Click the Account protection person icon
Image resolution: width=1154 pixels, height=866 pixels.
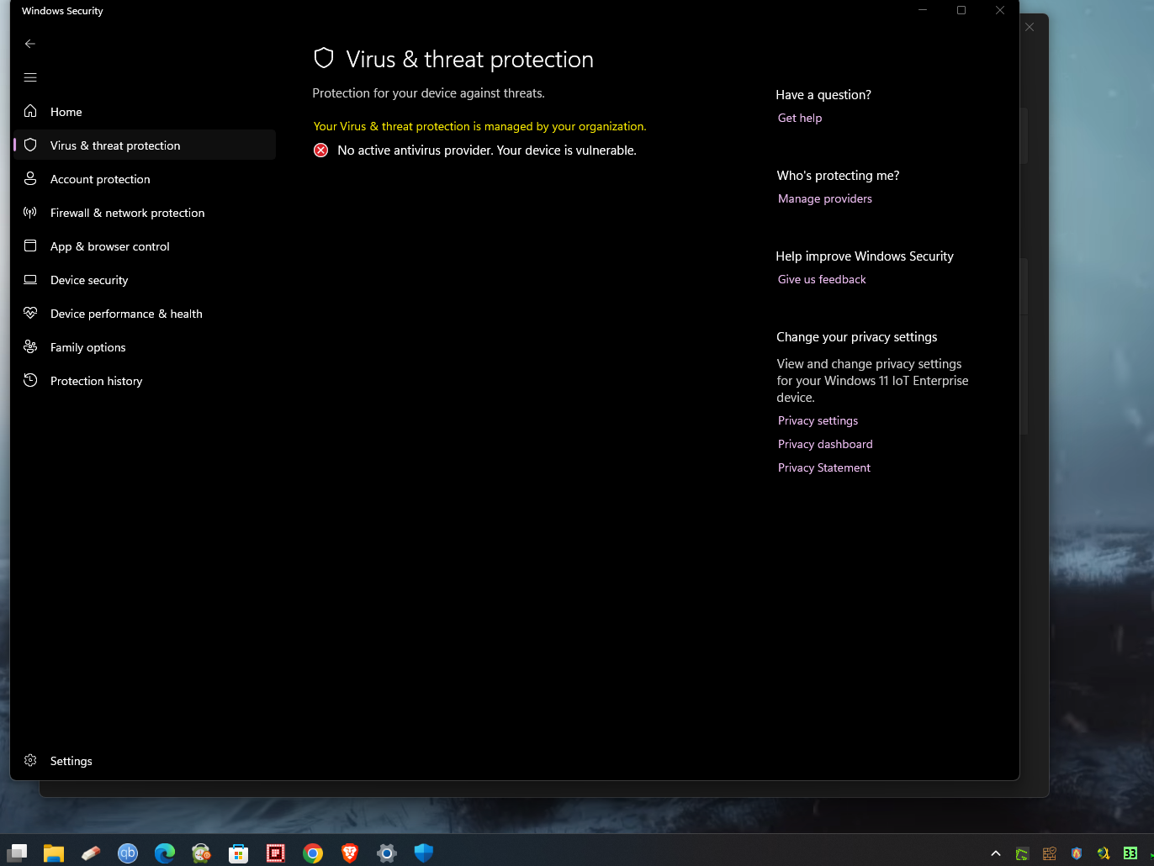pyautogui.click(x=30, y=178)
